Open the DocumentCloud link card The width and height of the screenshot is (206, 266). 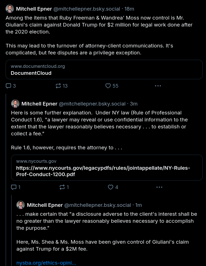(104, 70)
